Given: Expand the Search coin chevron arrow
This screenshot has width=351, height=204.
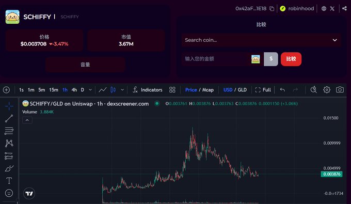Looking at the screenshot, I should 334,40.
